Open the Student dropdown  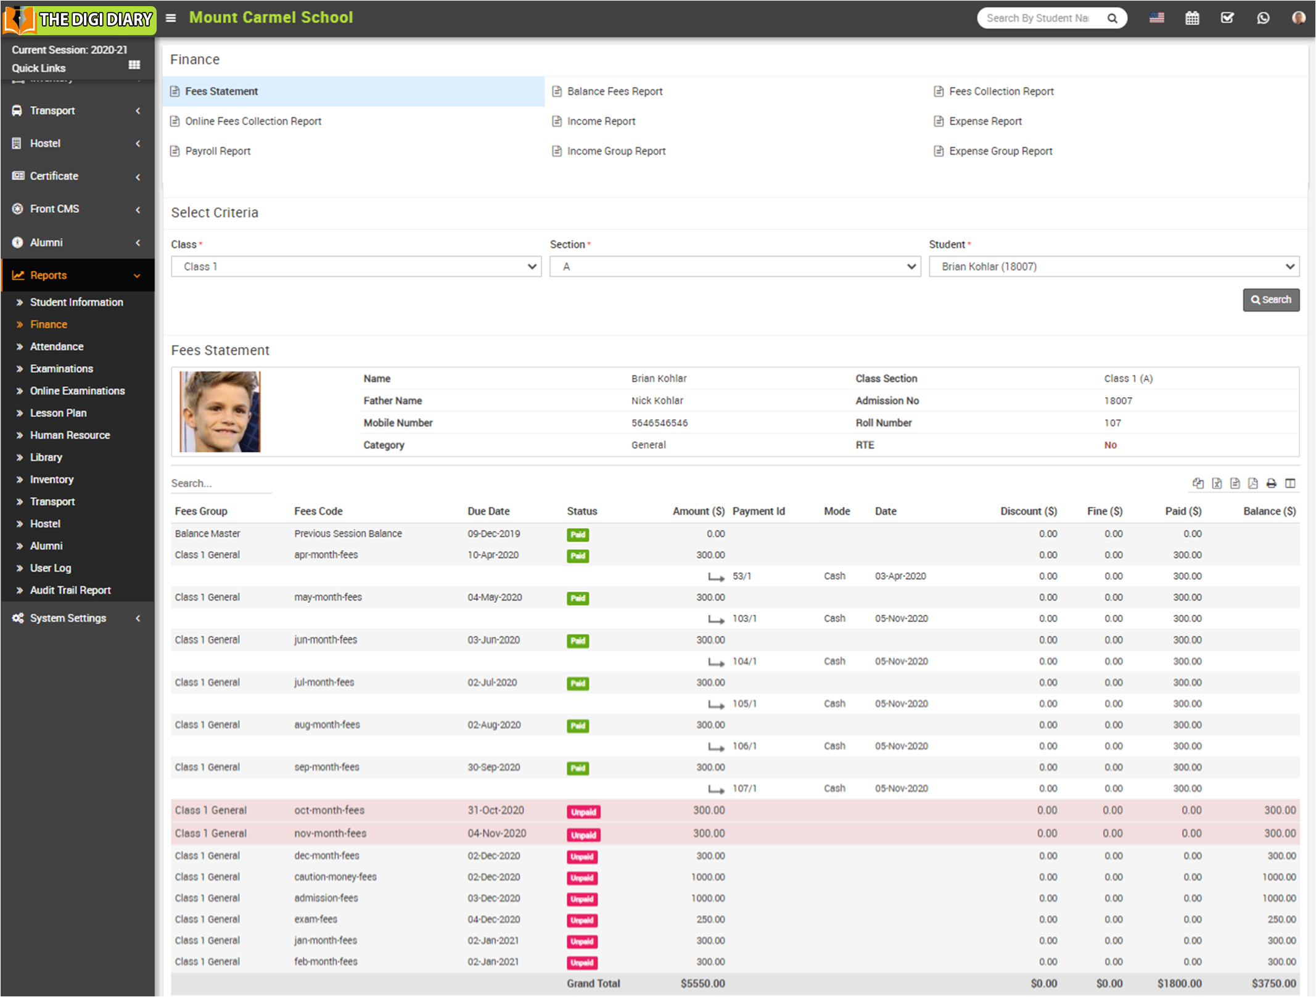1114,266
